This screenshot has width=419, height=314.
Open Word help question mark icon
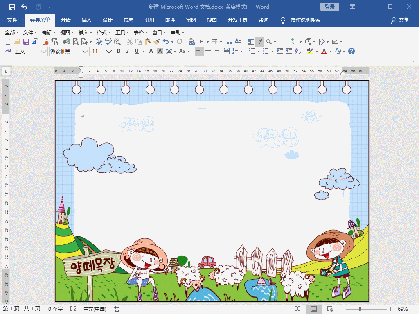351,51
